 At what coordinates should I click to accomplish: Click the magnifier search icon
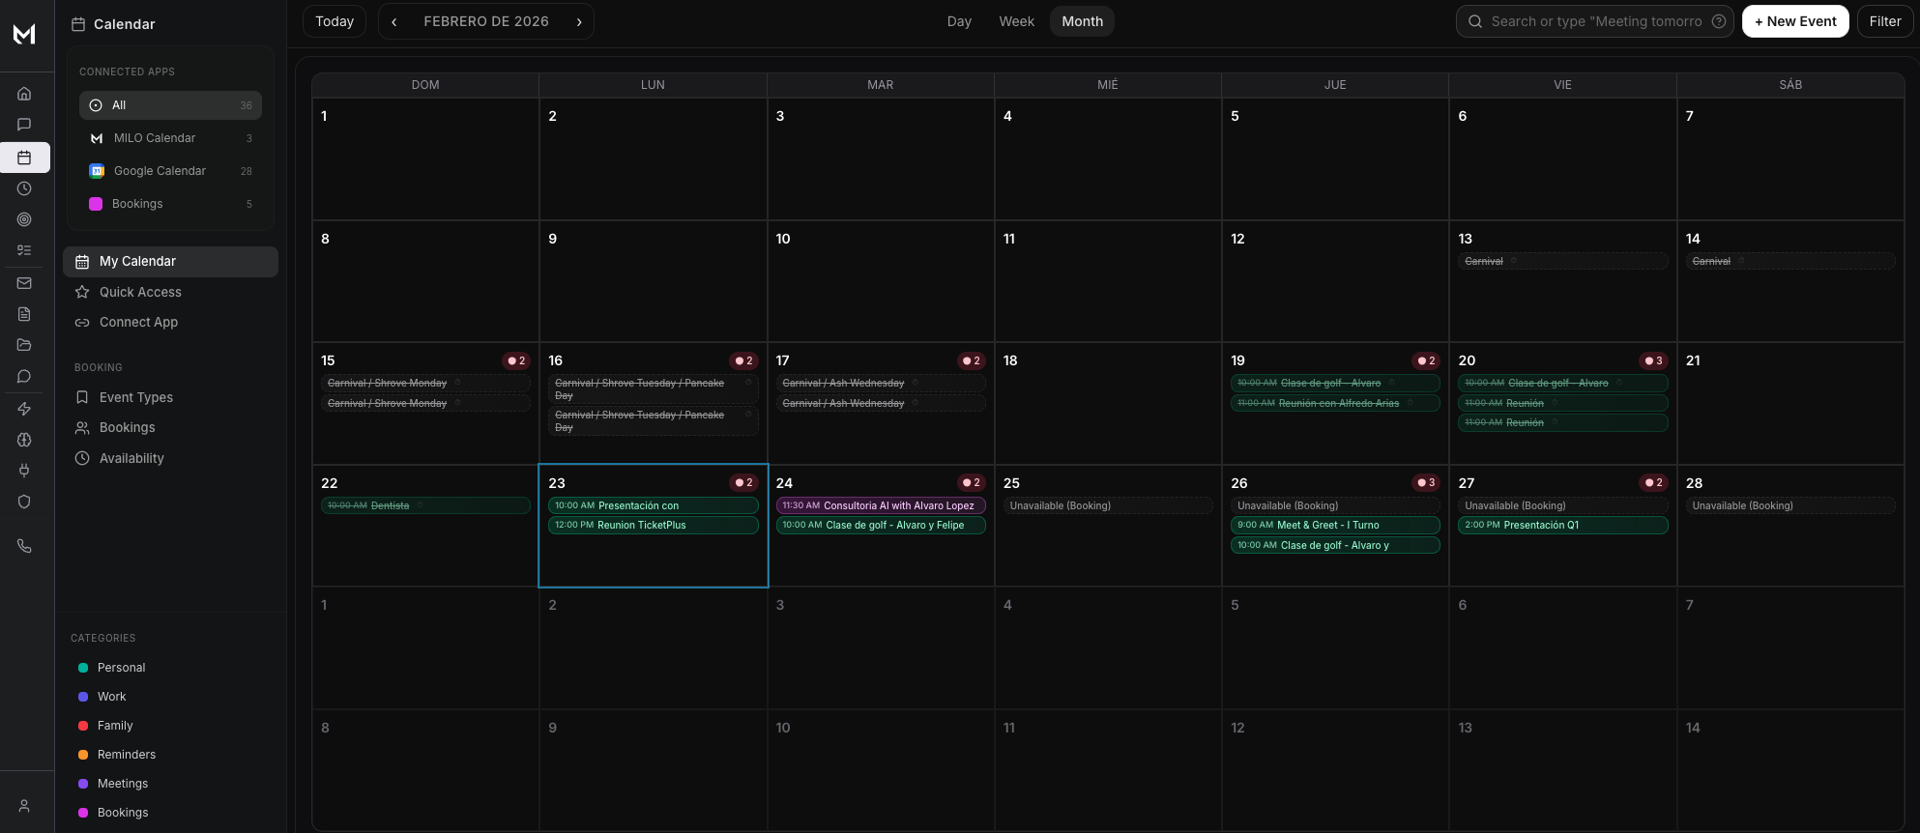pos(1475,21)
